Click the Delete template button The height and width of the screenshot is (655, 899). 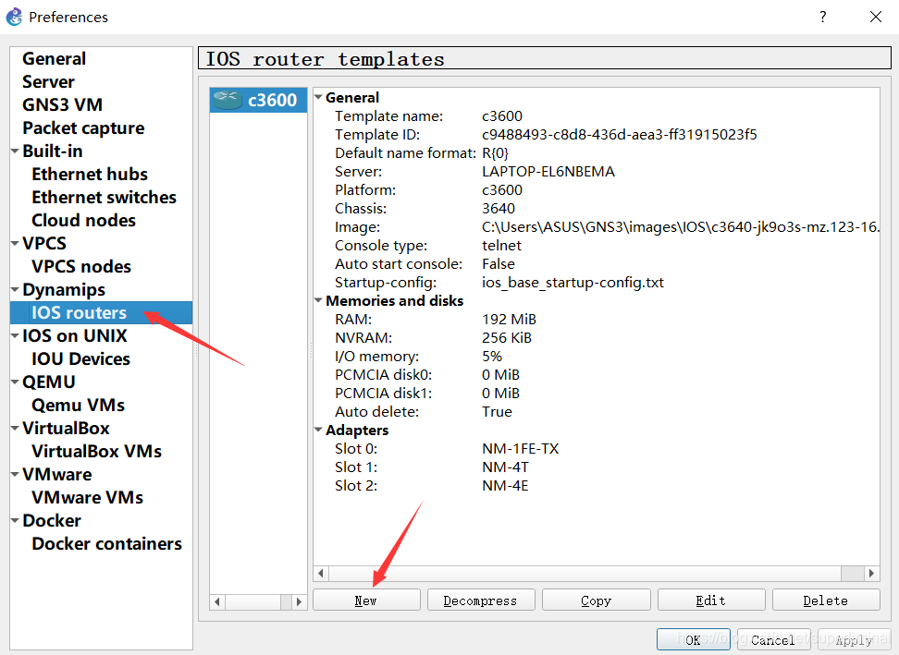[x=826, y=600]
